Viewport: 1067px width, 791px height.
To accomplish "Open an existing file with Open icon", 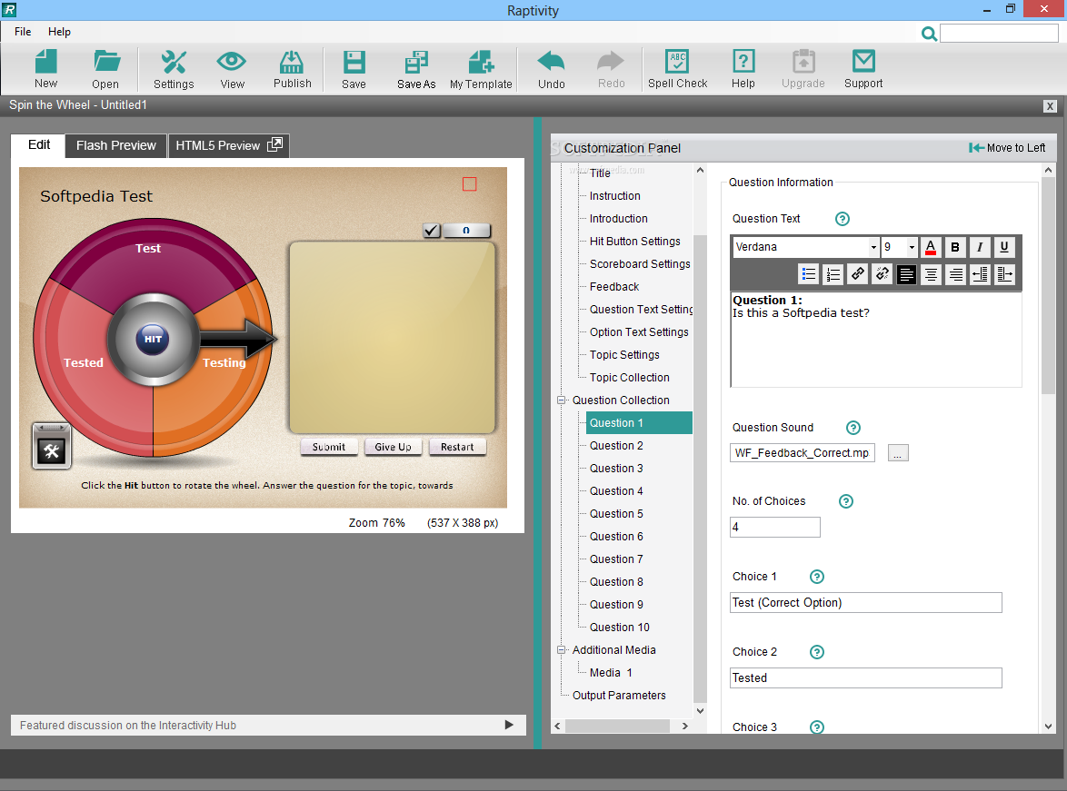I will tap(105, 69).
